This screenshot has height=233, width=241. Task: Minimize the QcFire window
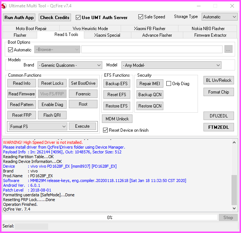pyautogui.click(x=199, y=6)
